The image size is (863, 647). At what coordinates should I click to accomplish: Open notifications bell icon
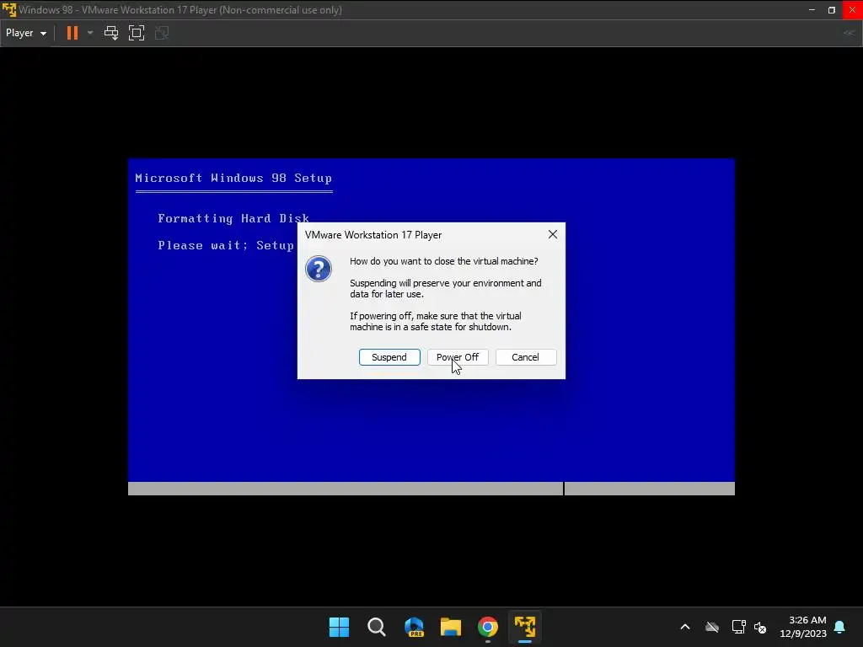(840, 627)
